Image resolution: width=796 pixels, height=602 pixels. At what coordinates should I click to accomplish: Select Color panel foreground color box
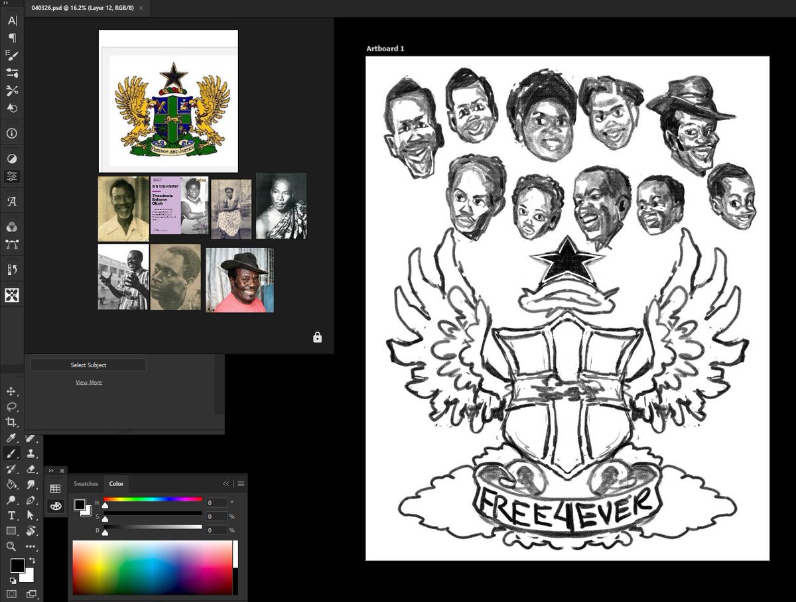80,505
